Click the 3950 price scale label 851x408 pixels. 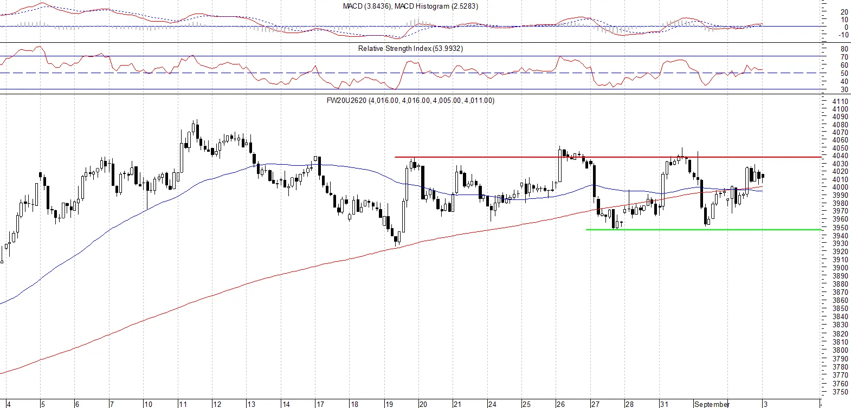pos(840,228)
